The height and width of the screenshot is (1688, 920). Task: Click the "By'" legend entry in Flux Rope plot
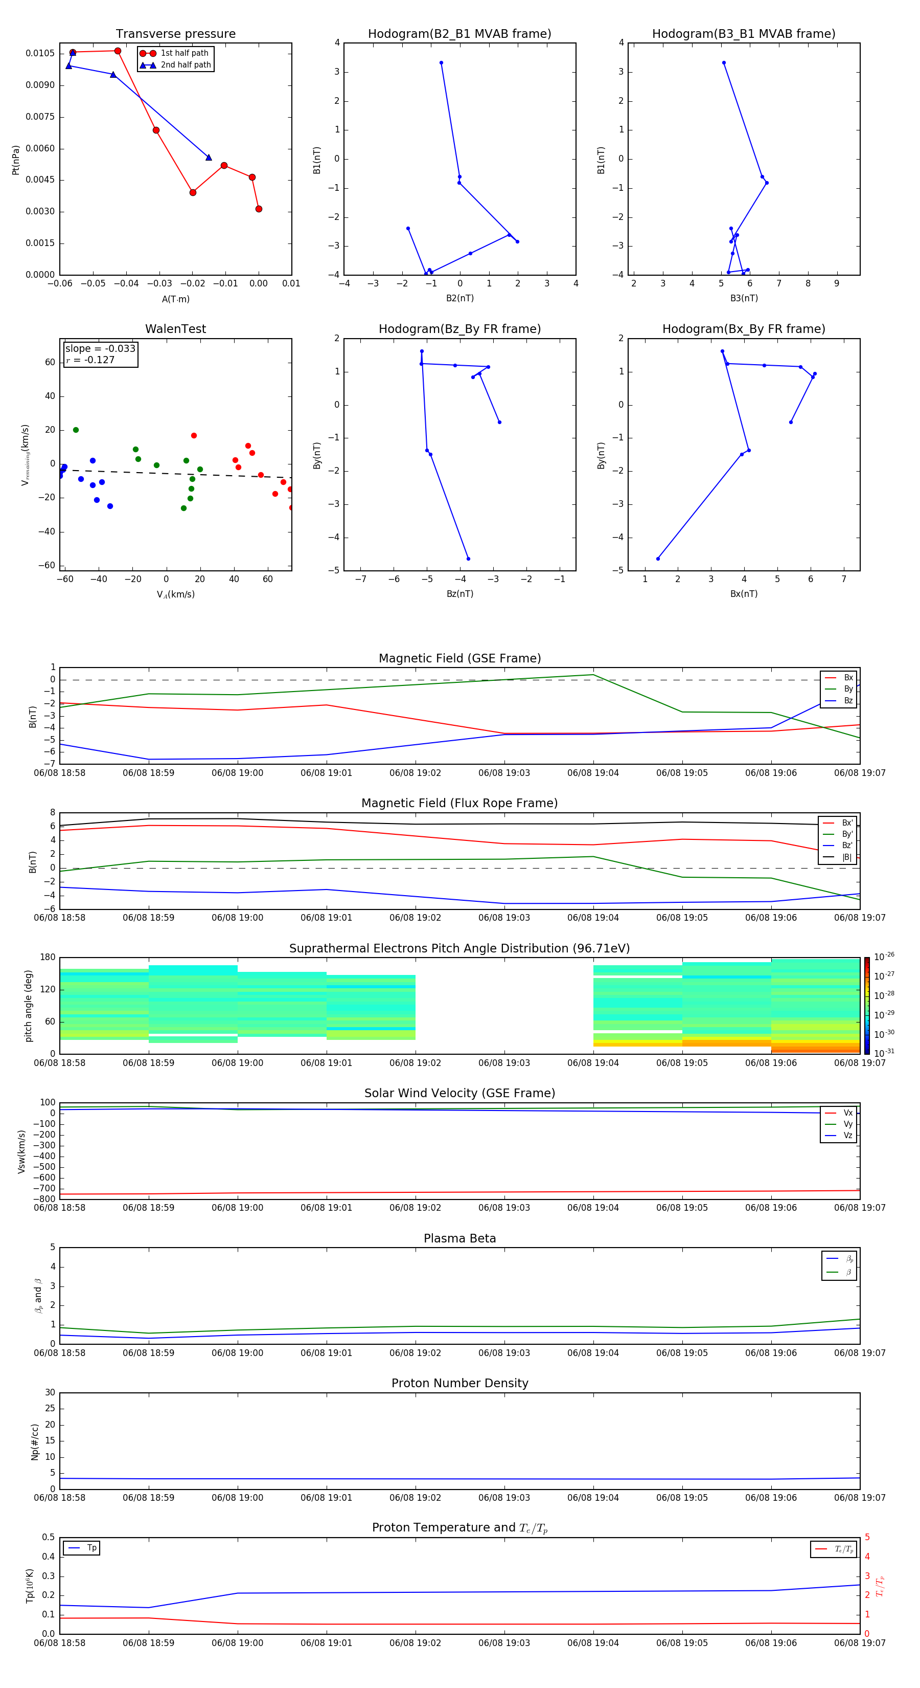(838, 834)
